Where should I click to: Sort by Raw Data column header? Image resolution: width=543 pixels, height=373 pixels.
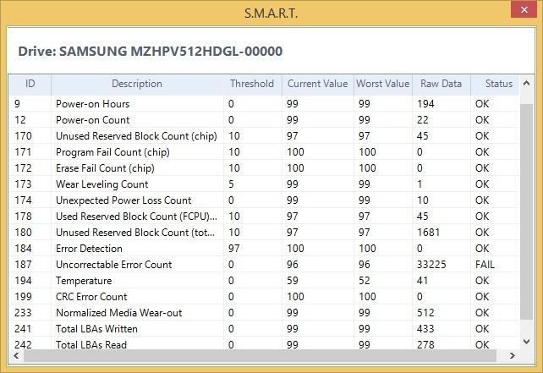click(441, 84)
